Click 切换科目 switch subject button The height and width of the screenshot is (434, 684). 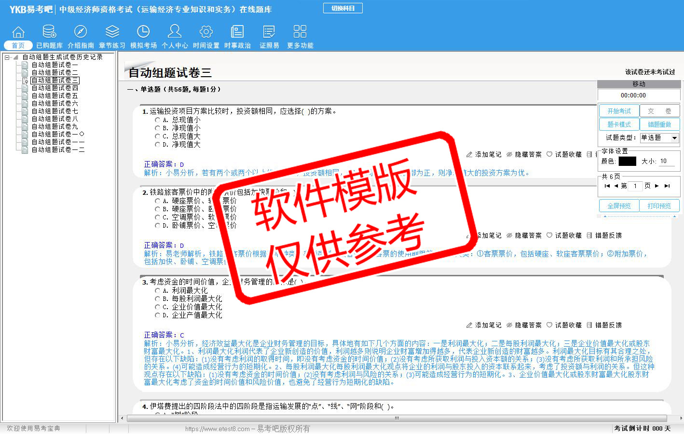coord(342,8)
